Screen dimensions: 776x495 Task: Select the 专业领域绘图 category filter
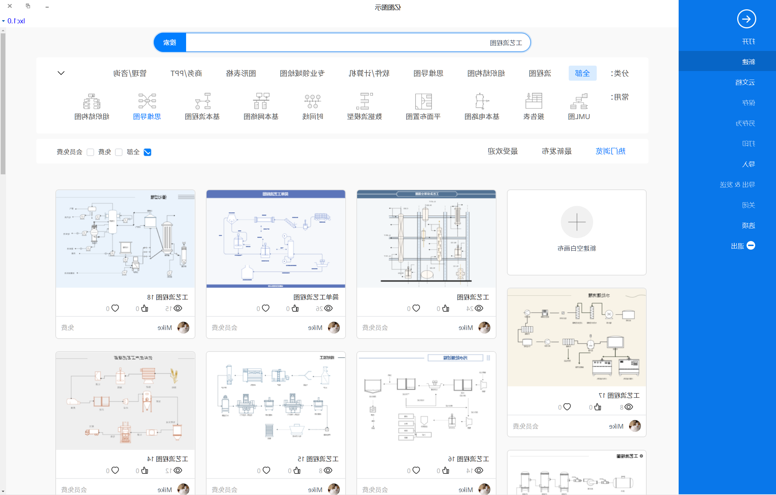click(302, 73)
